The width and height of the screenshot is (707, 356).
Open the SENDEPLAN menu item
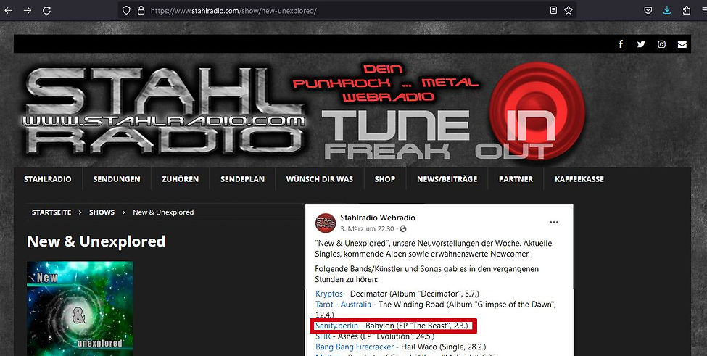[x=242, y=179]
